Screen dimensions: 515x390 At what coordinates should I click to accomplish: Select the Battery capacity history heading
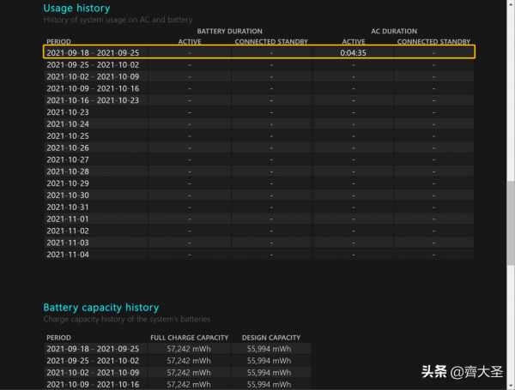(101, 307)
